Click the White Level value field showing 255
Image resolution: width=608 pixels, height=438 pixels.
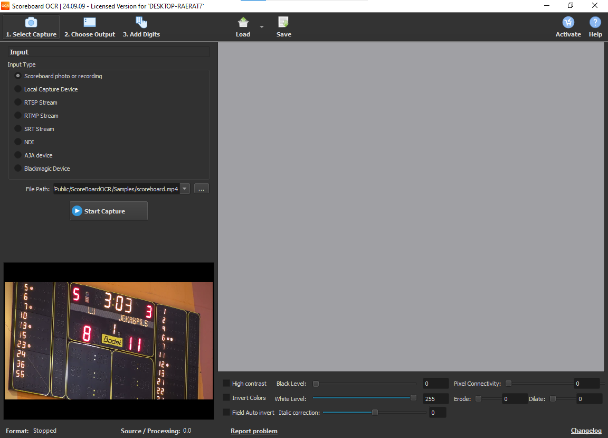[x=435, y=399]
